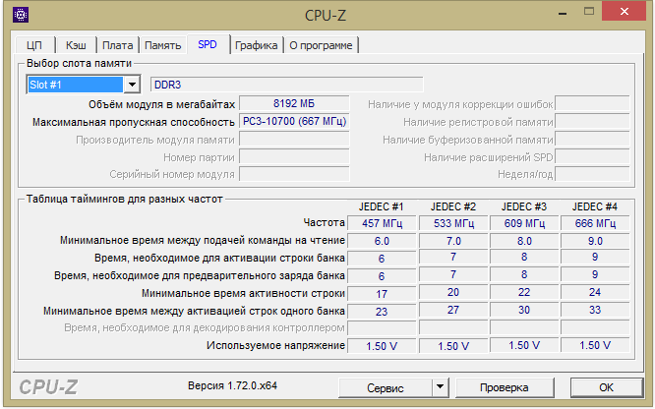The image size is (655, 409).
Task: Click the 1.50 V value under JEDEC #1
Action: (x=382, y=346)
